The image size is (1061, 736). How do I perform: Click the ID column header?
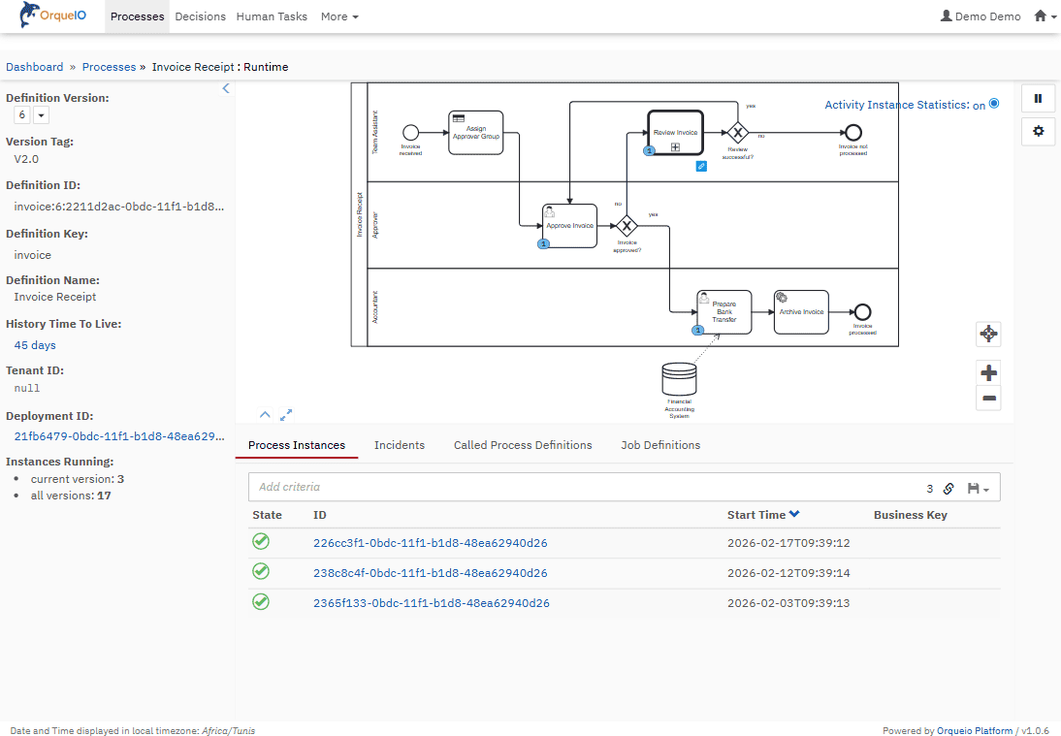point(319,515)
